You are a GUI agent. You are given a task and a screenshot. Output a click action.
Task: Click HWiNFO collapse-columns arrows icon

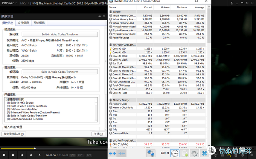pyautogui.click(x=122, y=153)
